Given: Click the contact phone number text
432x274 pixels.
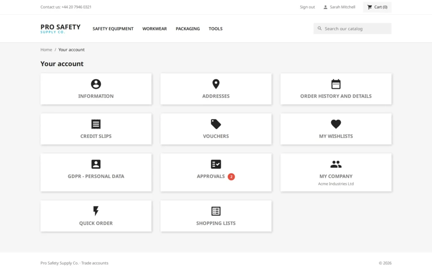Looking at the screenshot, I should 76,7.
